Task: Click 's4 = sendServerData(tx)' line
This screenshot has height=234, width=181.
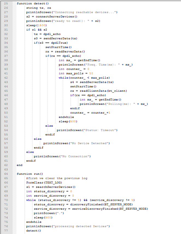Action: coord(92,82)
